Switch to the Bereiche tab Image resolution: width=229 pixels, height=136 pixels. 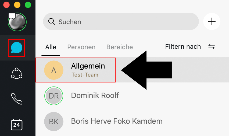pyautogui.click(x=120, y=47)
